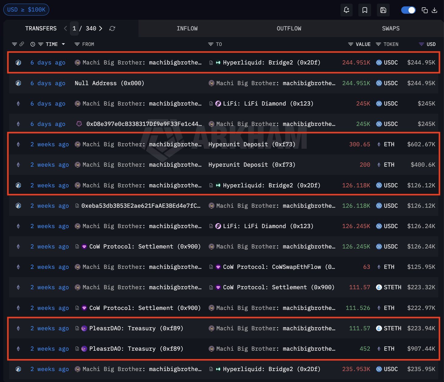
Task: Go to next transfers page
Action: tap(101, 28)
